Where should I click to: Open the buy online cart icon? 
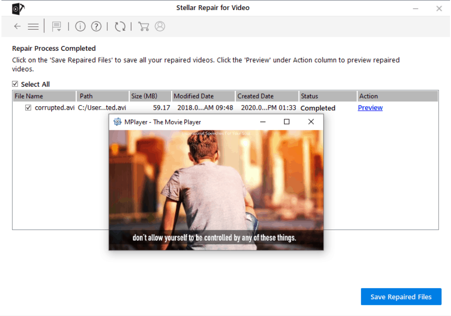143,27
